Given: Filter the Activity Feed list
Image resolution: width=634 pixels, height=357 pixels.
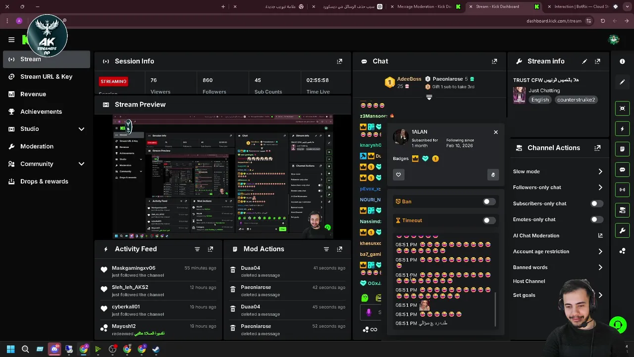Looking at the screenshot, I should [x=197, y=249].
